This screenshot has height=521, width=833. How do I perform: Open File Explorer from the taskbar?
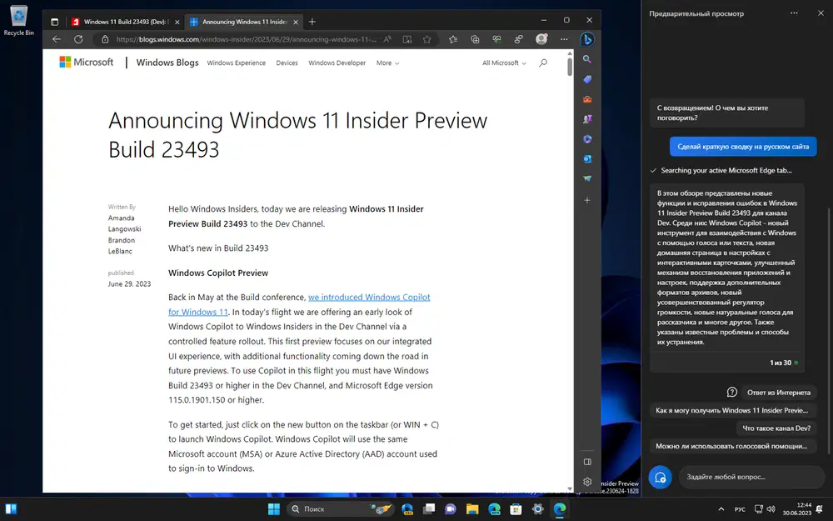(x=472, y=508)
